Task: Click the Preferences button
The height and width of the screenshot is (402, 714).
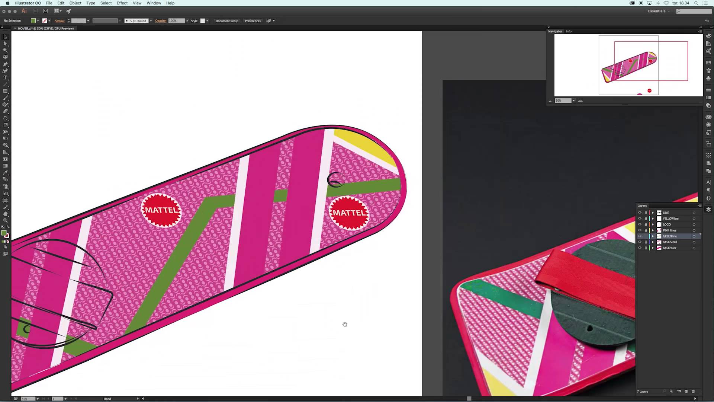Action: [253, 21]
